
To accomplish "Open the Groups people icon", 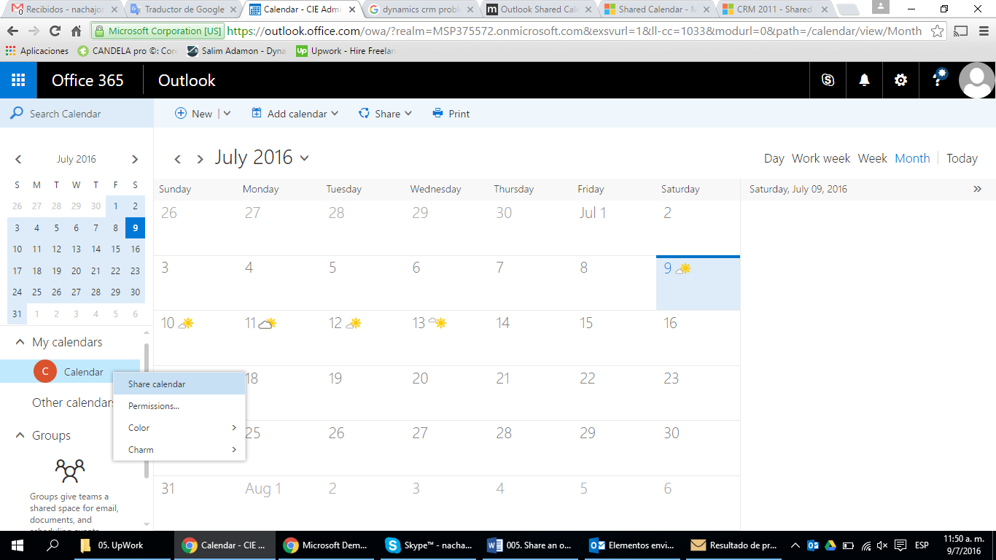I will click(70, 470).
